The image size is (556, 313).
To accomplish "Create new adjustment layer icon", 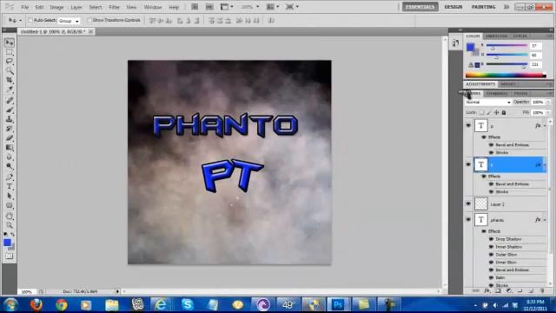I will (x=509, y=290).
